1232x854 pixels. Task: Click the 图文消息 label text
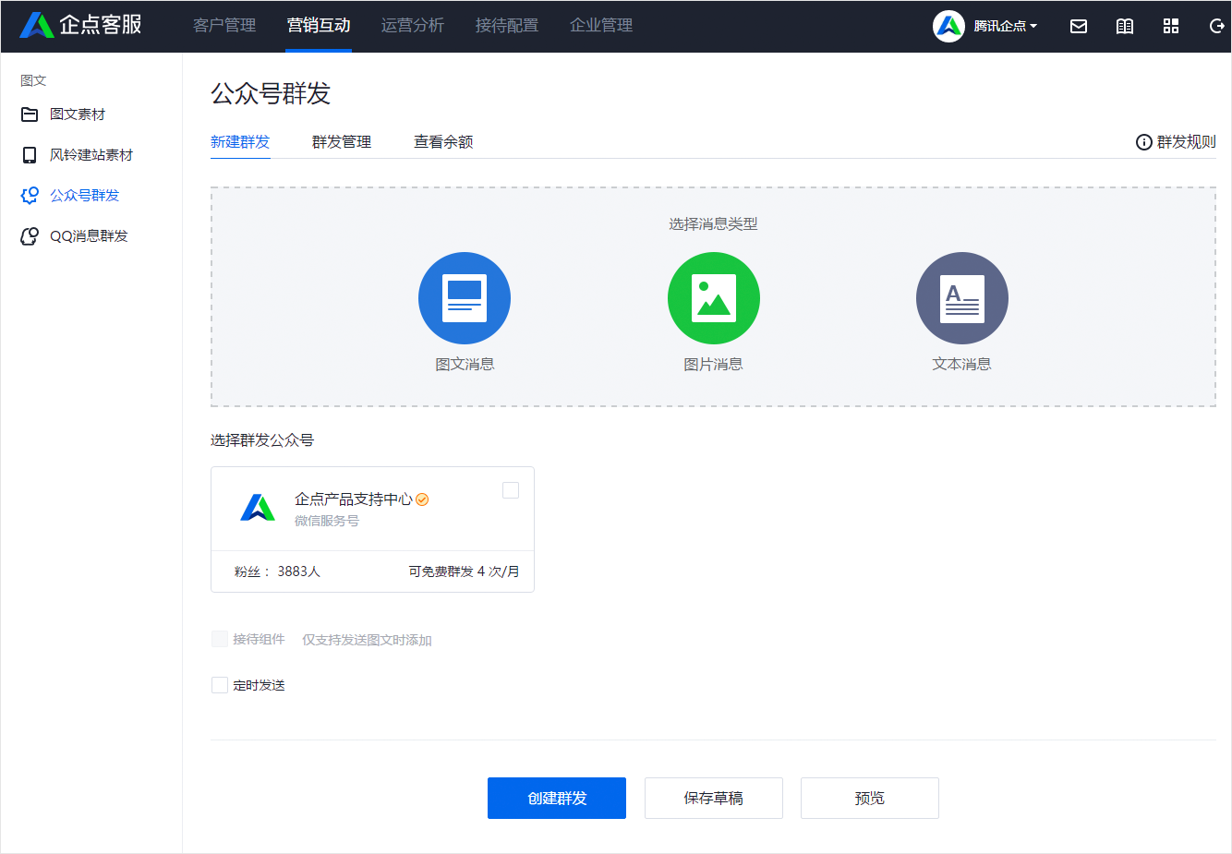coord(465,365)
